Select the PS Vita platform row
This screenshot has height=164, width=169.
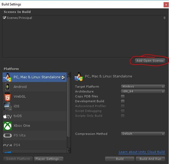35,136
